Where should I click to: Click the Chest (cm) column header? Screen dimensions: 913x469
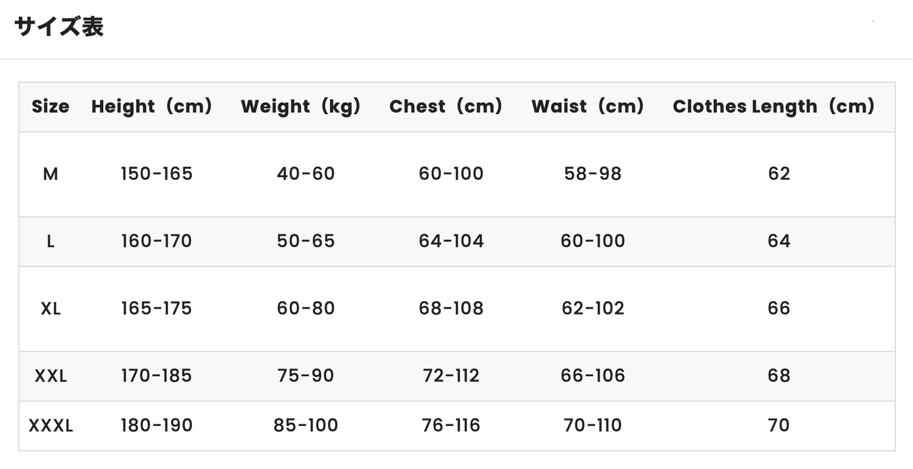click(446, 106)
